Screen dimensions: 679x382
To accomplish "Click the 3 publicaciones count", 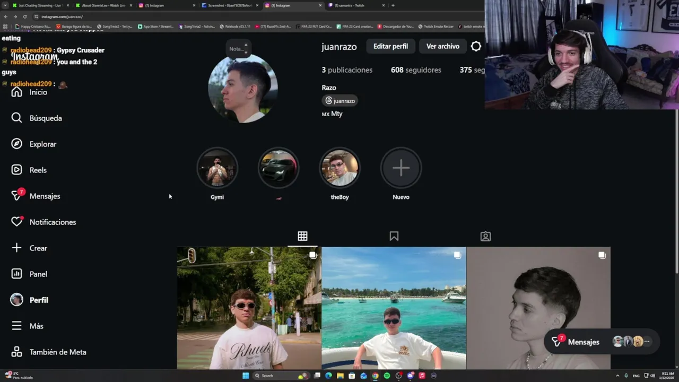I will coord(347,70).
